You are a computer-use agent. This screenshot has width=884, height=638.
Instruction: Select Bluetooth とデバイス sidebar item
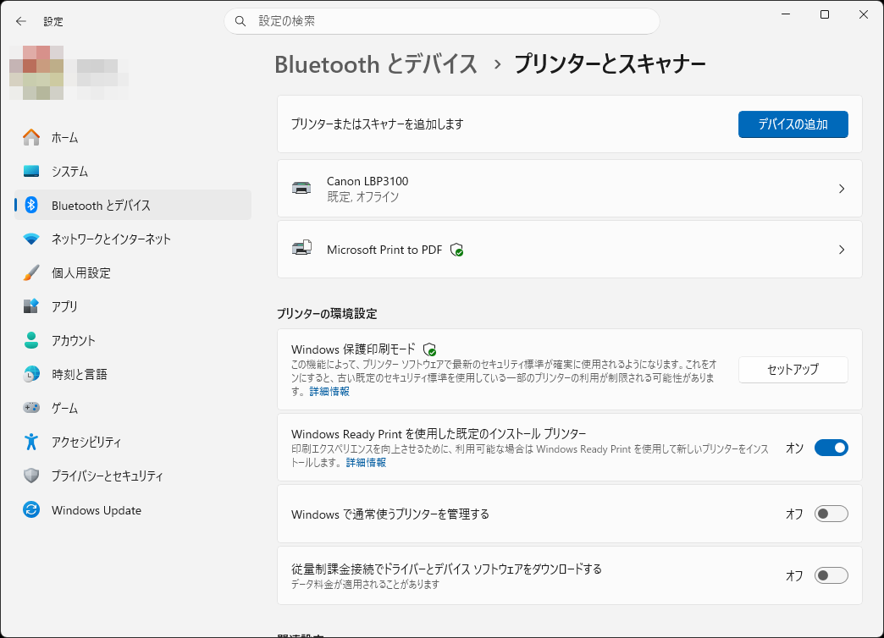pyautogui.click(x=132, y=205)
